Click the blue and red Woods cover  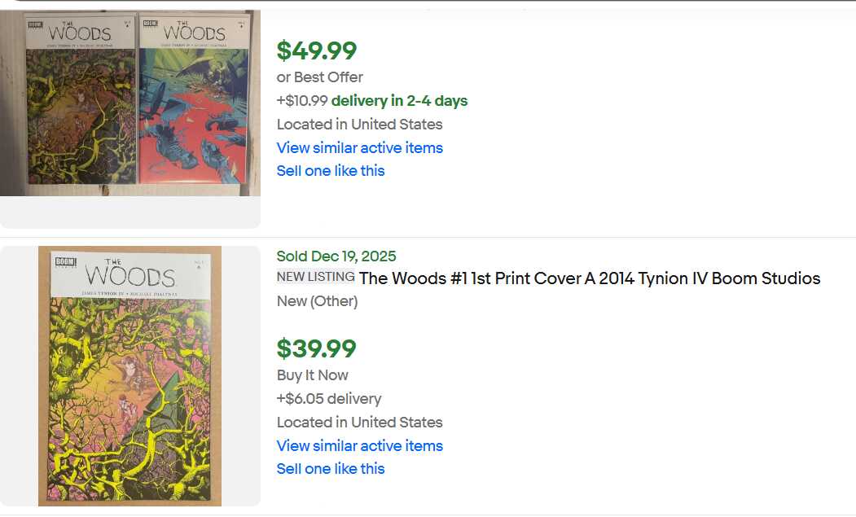pos(194,103)
